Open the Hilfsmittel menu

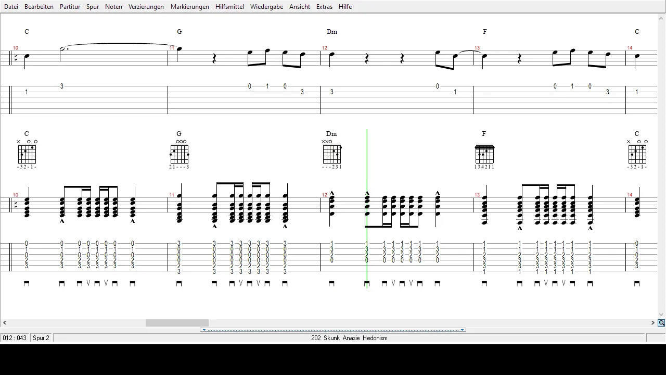[x=229, y=7]
